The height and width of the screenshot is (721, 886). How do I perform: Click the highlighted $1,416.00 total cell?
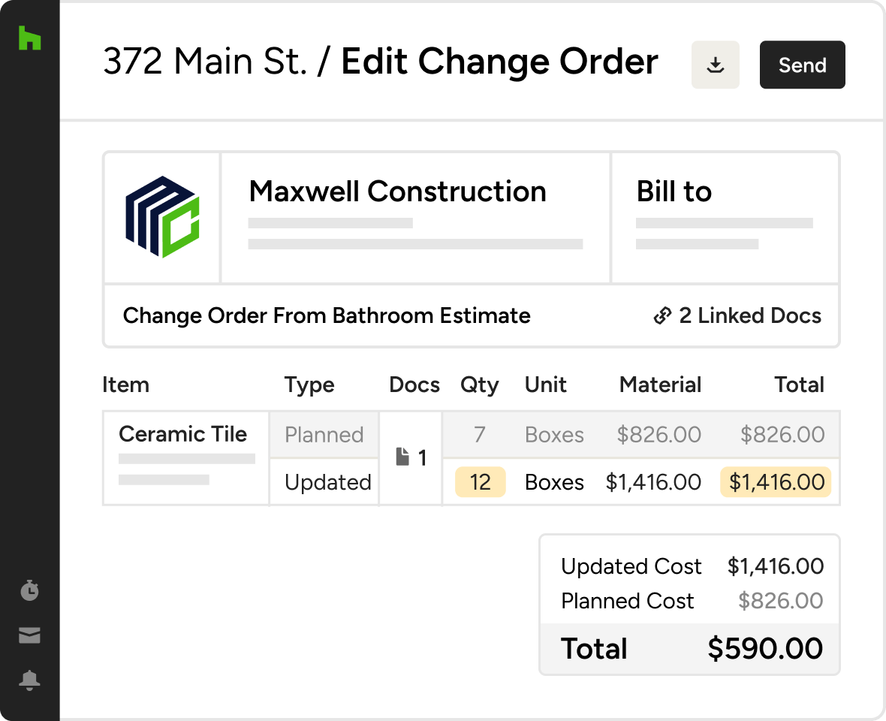pos(776,482)
